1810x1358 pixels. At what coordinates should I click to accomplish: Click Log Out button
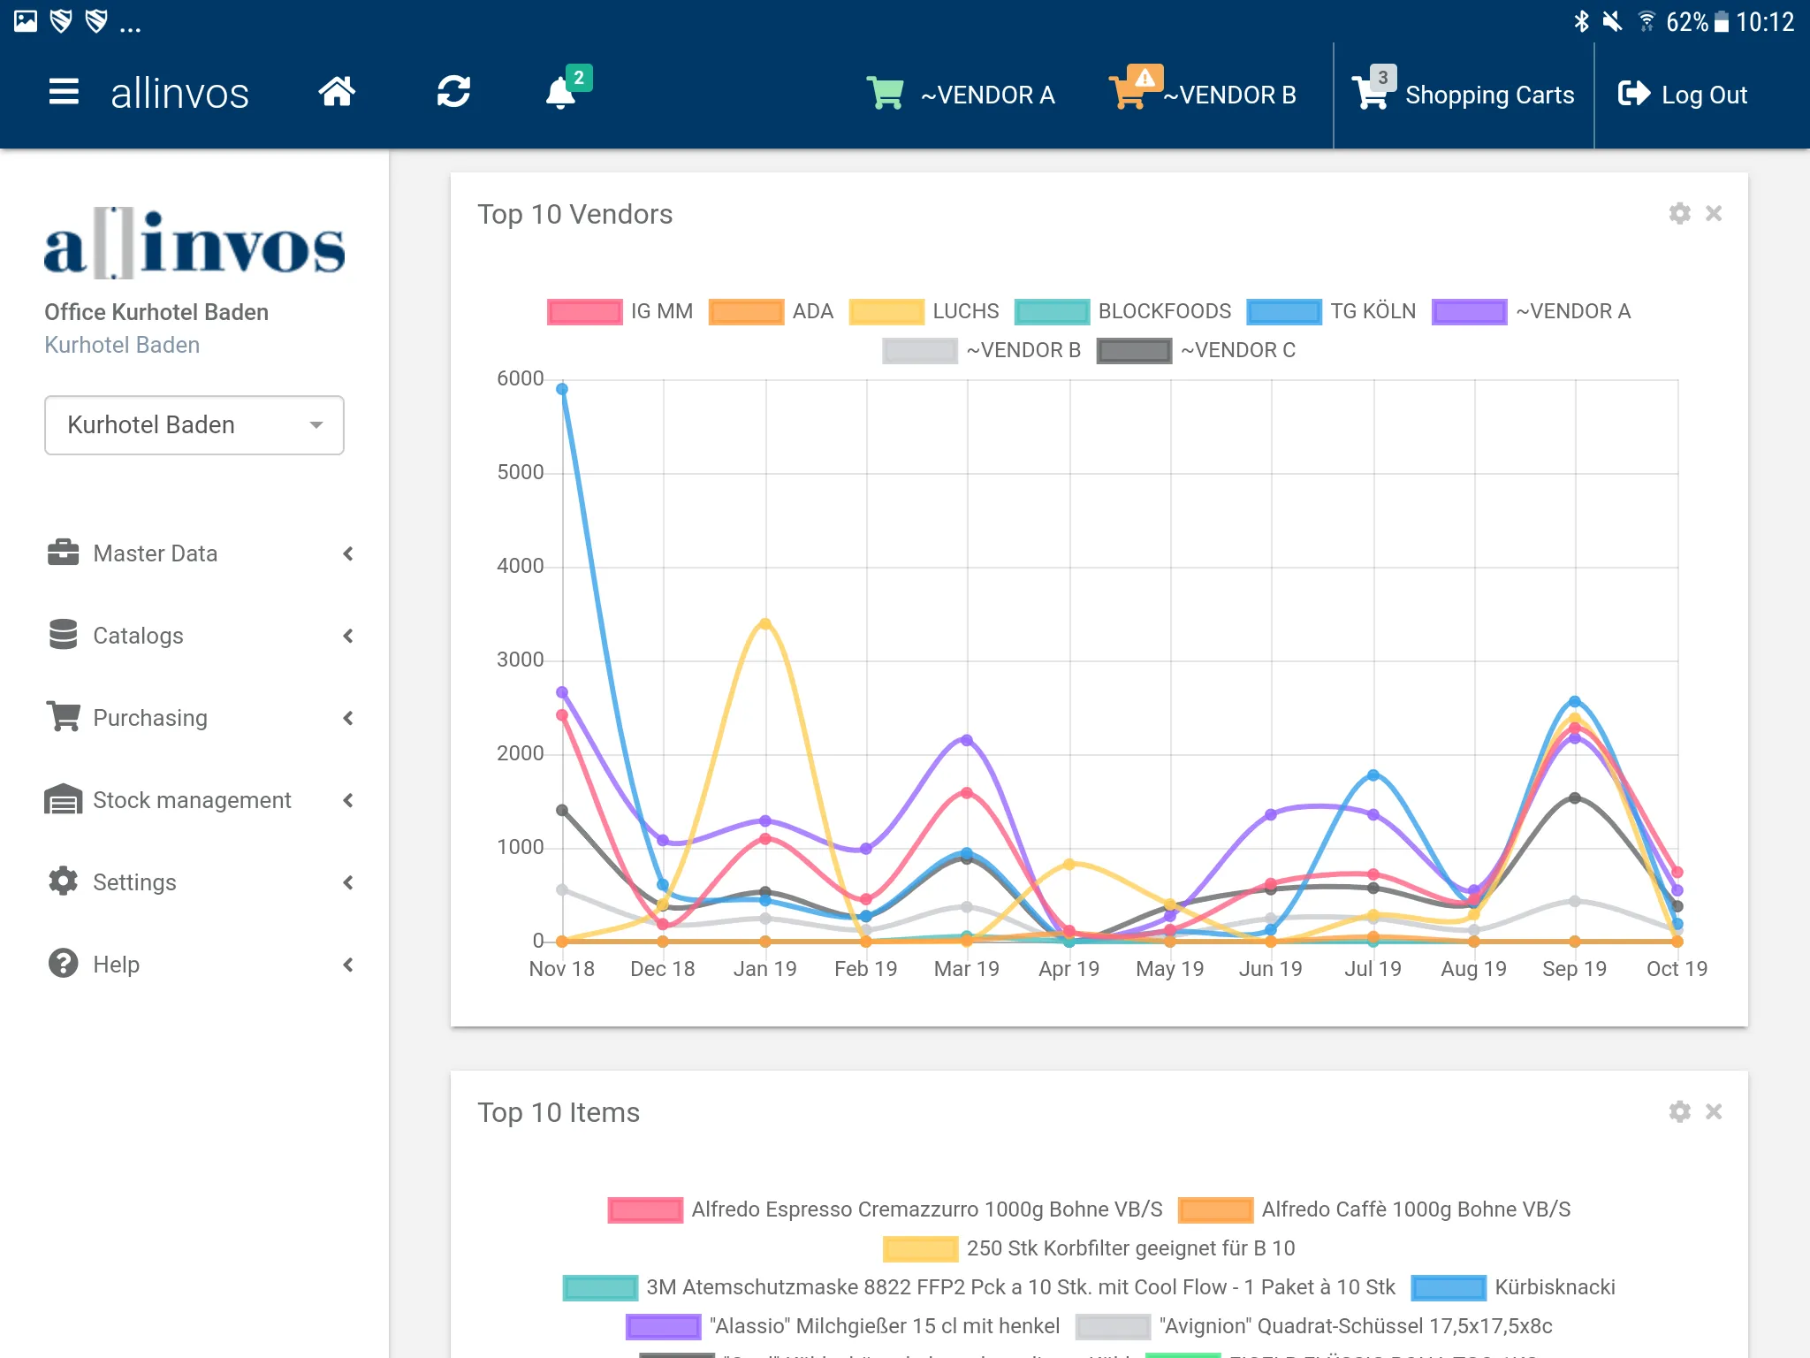pyautogui.click(x=1686, y=94)
